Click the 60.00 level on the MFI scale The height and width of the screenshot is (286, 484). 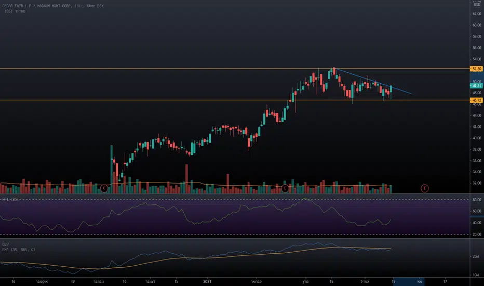(477, 211)
